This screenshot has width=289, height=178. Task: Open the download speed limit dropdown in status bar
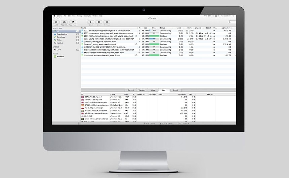[150, 123]
